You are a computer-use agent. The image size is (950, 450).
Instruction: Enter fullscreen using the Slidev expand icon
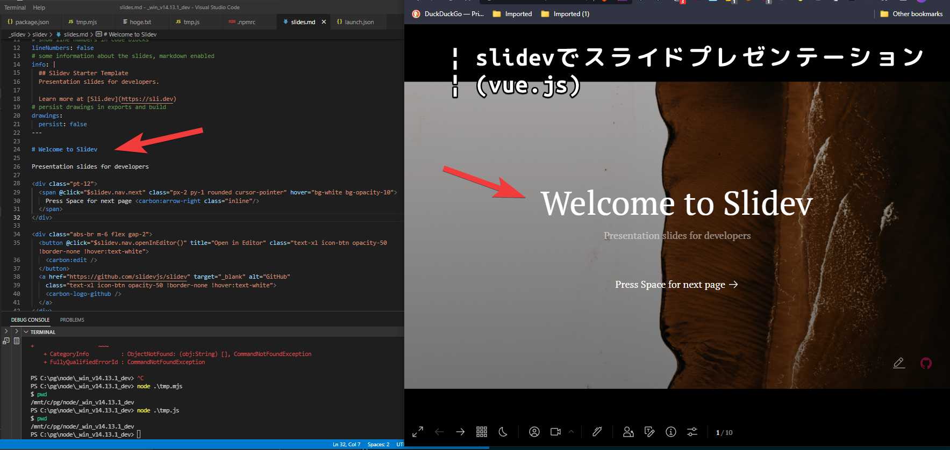tap(418, 432)
